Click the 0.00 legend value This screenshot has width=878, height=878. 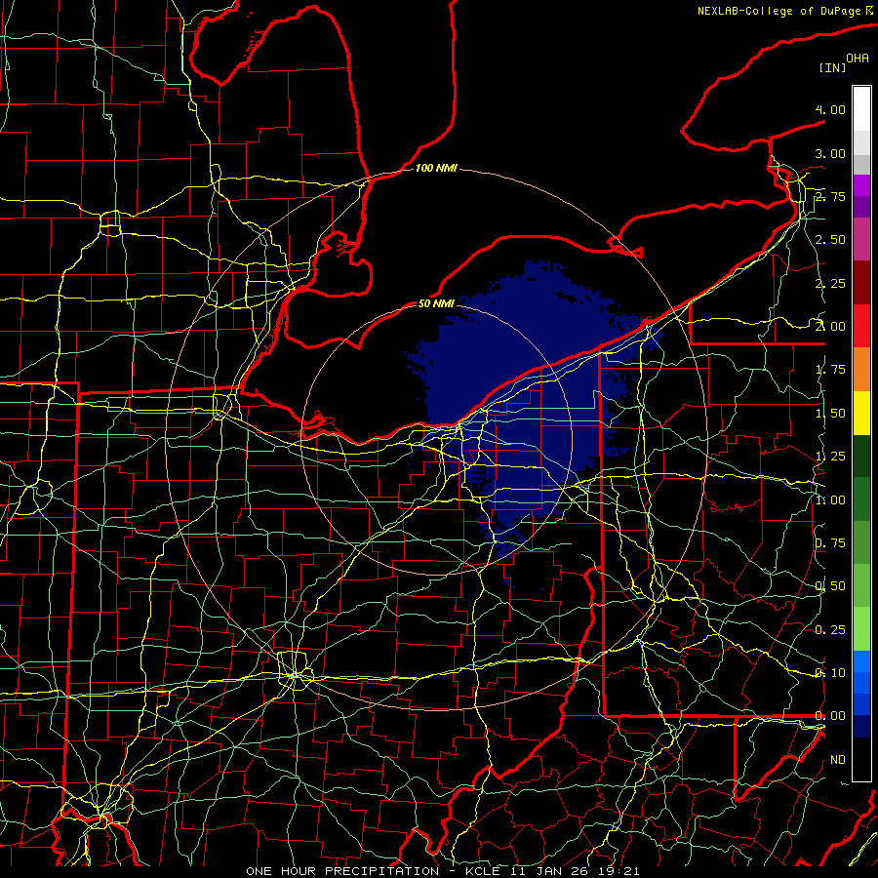[x=830, y=716]
